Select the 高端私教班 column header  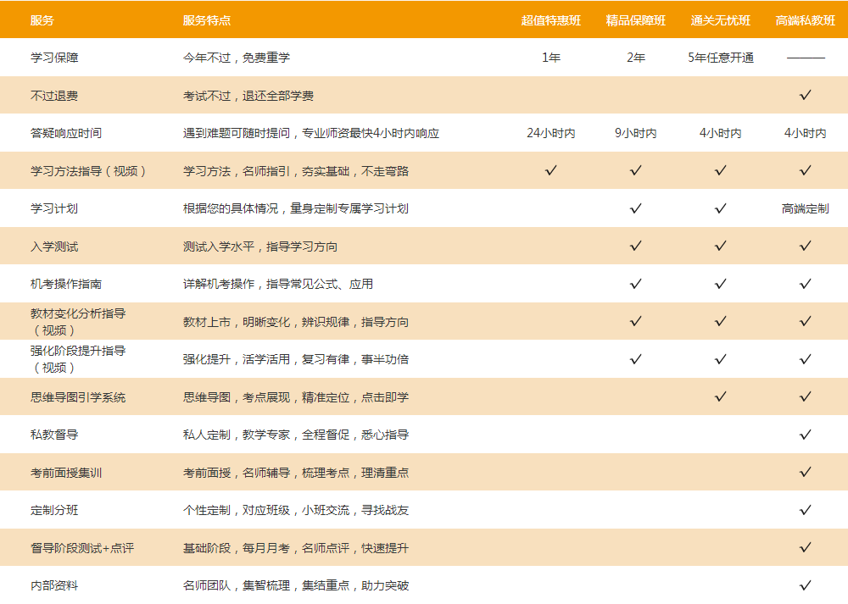coord(806,20)
